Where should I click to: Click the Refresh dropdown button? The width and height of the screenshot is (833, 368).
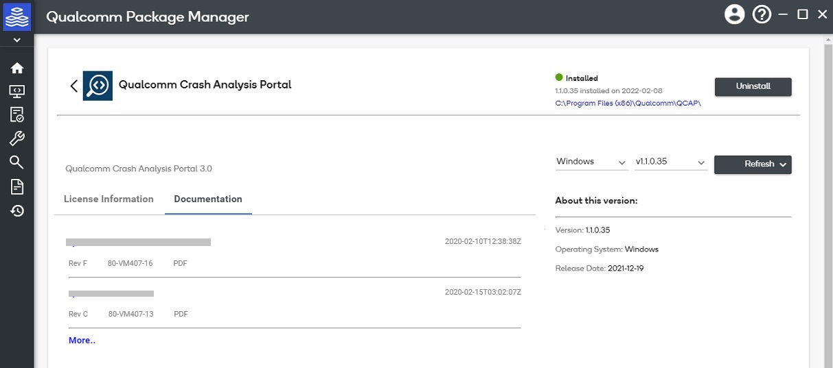click(753, 164)
